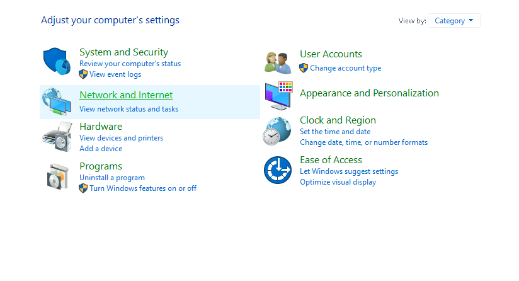Click the Network and Internet globe icon
Image resolution: width=519 pixels, height=281 pixels.
[57, 101]
